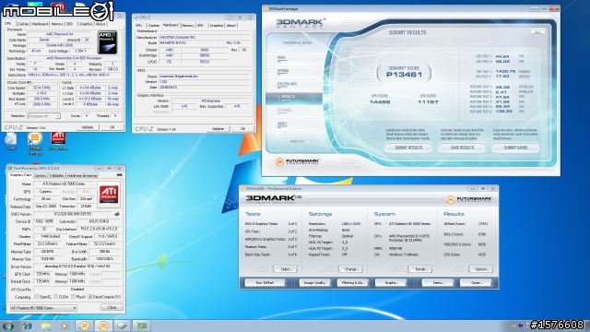
Task: Click Submit Saved in 3DMark Vantage
Action: [515, 148]
